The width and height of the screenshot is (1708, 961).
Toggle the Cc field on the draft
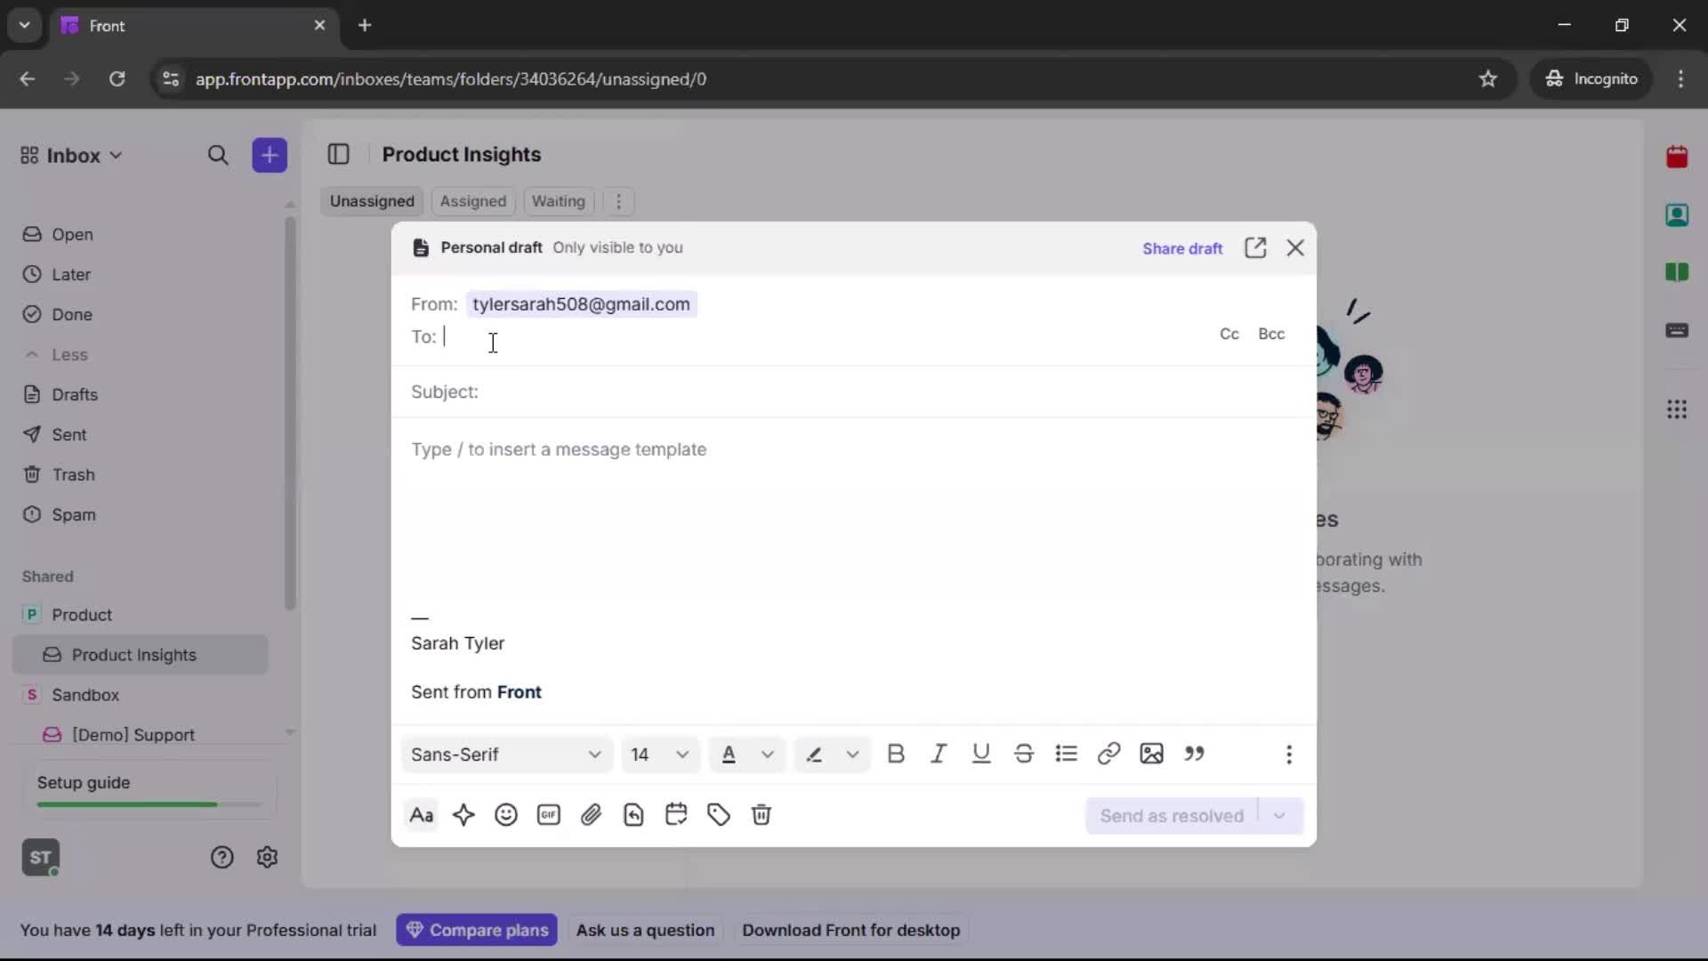1229,334
